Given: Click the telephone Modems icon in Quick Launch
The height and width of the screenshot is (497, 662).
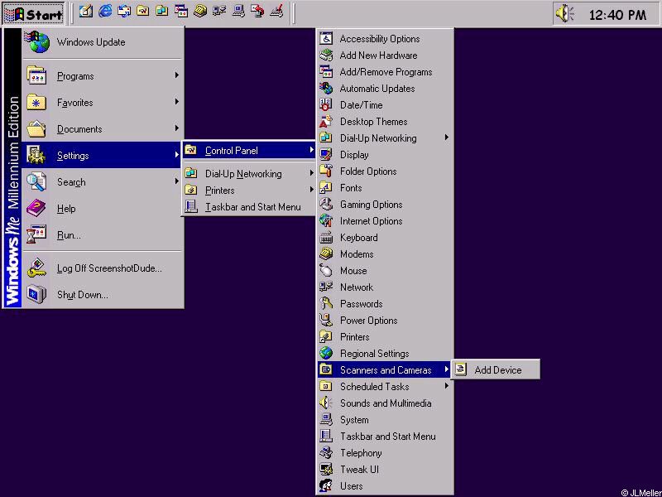Looking at the screenshot, I should pyautogui.click(x=200, y=12).
